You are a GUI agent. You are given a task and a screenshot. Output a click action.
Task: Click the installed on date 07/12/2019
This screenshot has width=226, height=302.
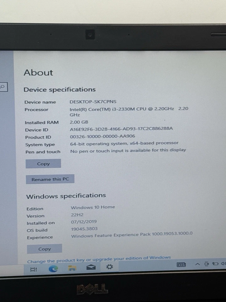pos(84,222)
